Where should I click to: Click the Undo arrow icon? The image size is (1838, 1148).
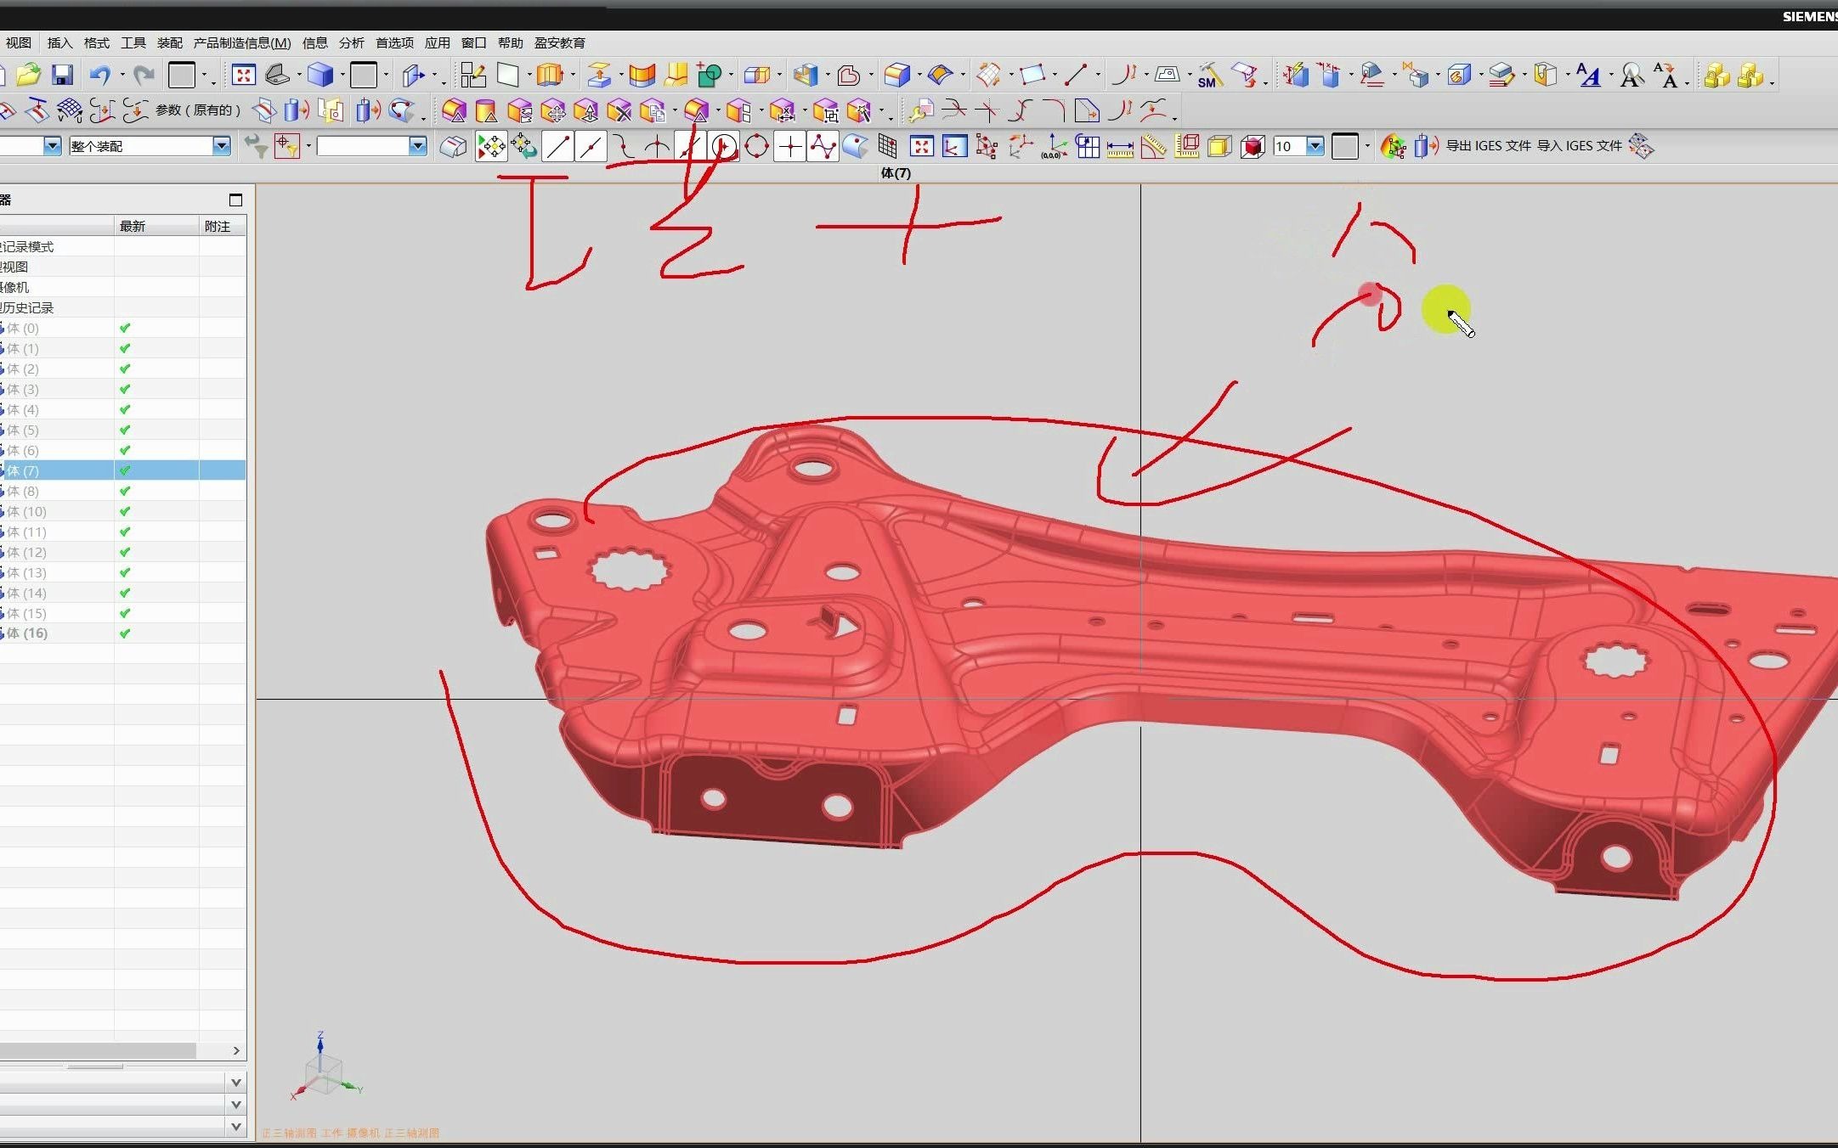pyautogui.click(x=100, y=75)
